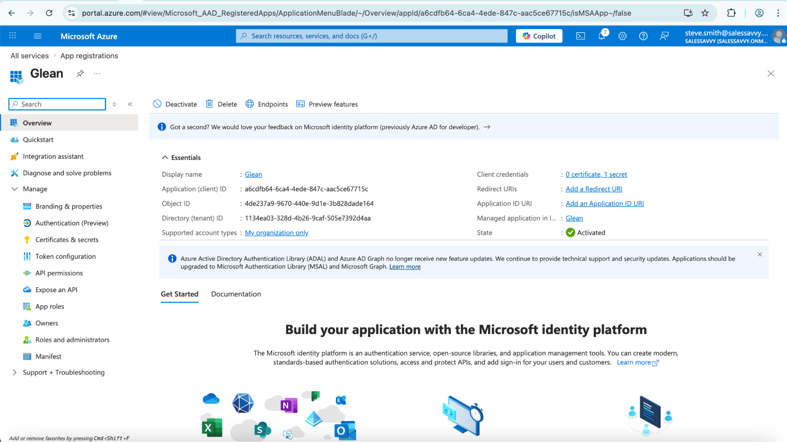Open '0 certificate, 1 secret' link
This screenshot has width=787, height=442.
coord(596,174)
